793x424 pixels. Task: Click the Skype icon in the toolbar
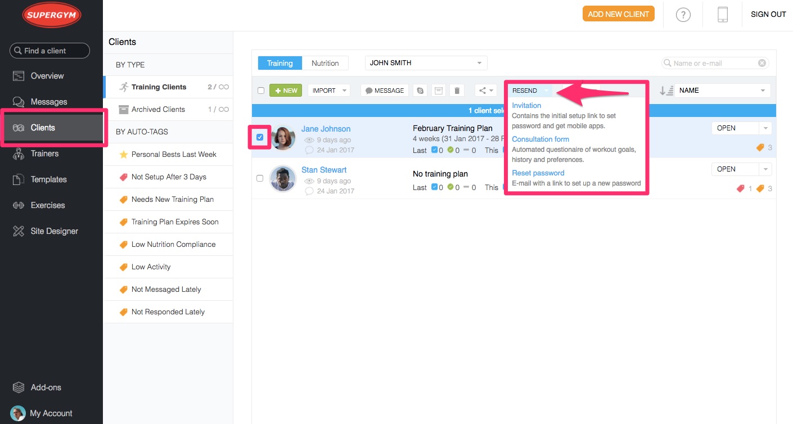pos(420,91)
